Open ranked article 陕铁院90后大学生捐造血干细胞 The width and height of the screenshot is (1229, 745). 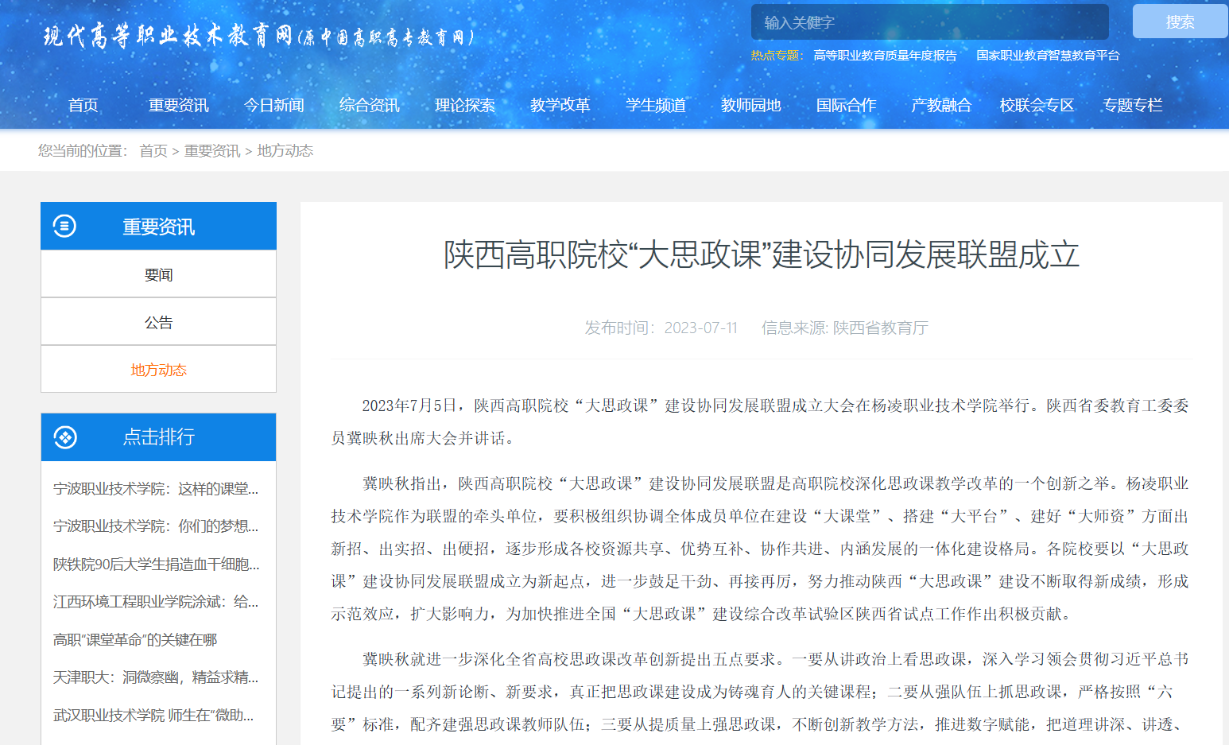(x=156, y=565)
